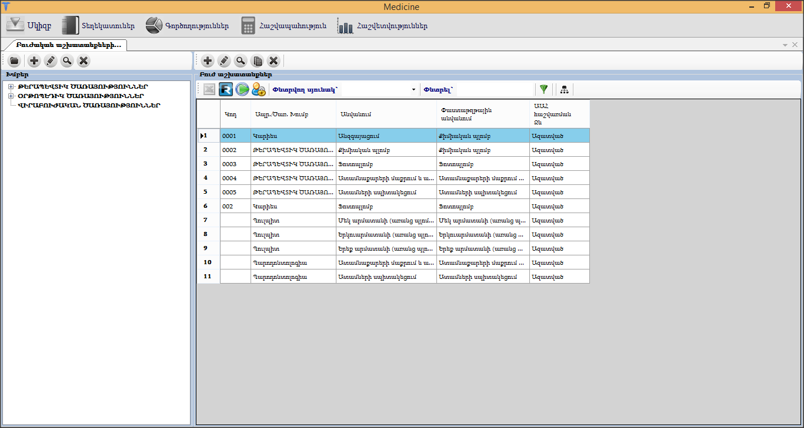Add a new group with left plus icon

tap(34, 60)
